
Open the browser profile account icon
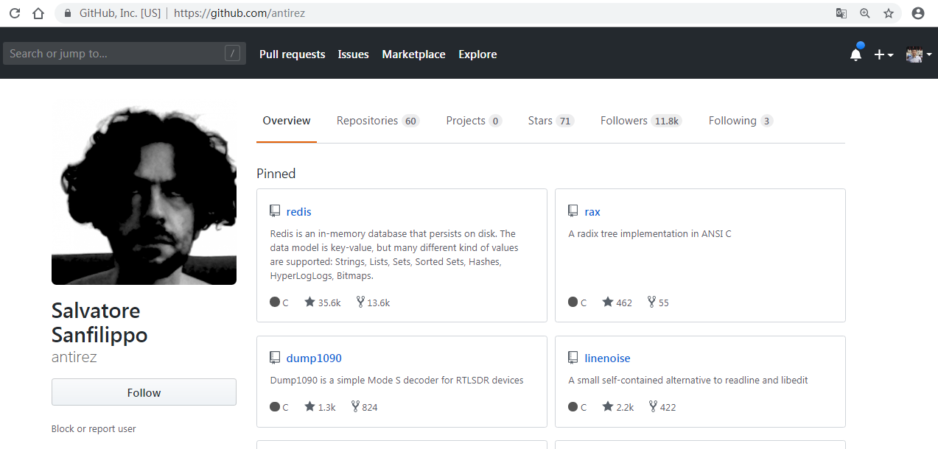(918, 13)
